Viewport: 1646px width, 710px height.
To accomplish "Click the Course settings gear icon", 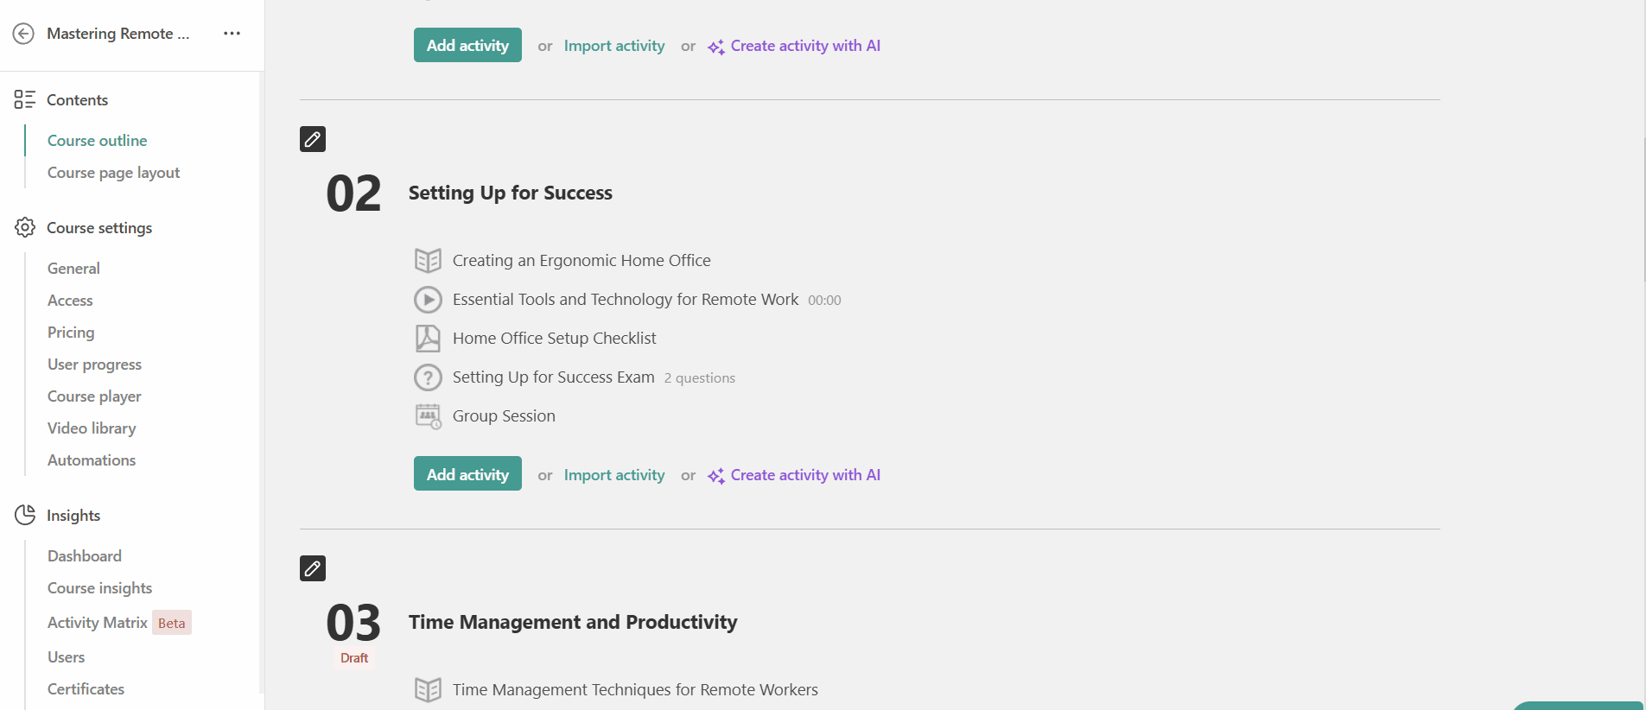I will 25,227.
